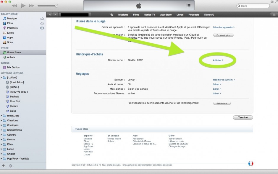278x174 pixels.
Task: Expand the Origins folder
Action: coord(1,154)
